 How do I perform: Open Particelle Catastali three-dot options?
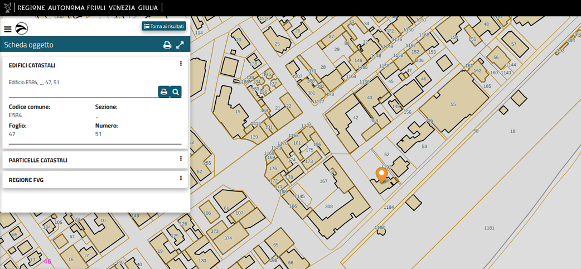181,159
